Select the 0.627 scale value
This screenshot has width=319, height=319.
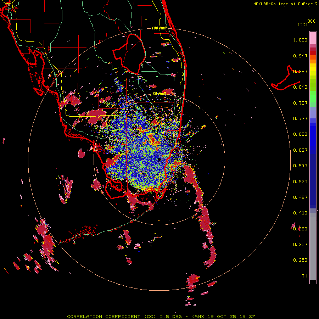(300, 150)
